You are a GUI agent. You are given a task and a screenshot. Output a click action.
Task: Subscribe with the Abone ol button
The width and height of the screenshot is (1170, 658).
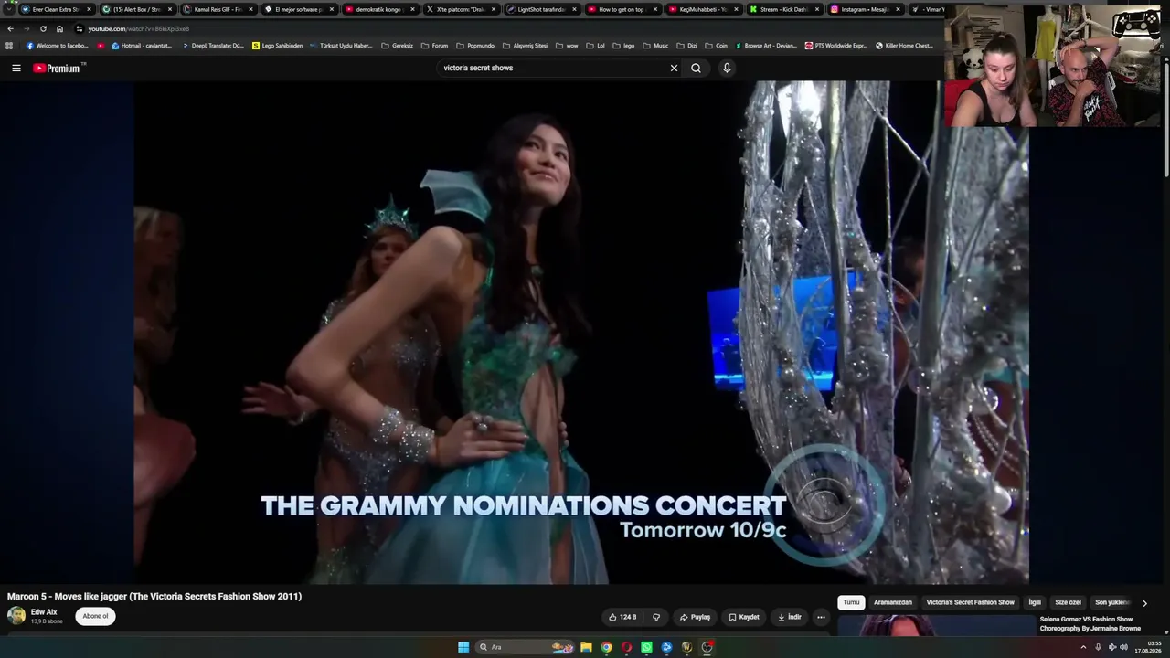coord(95,616)
